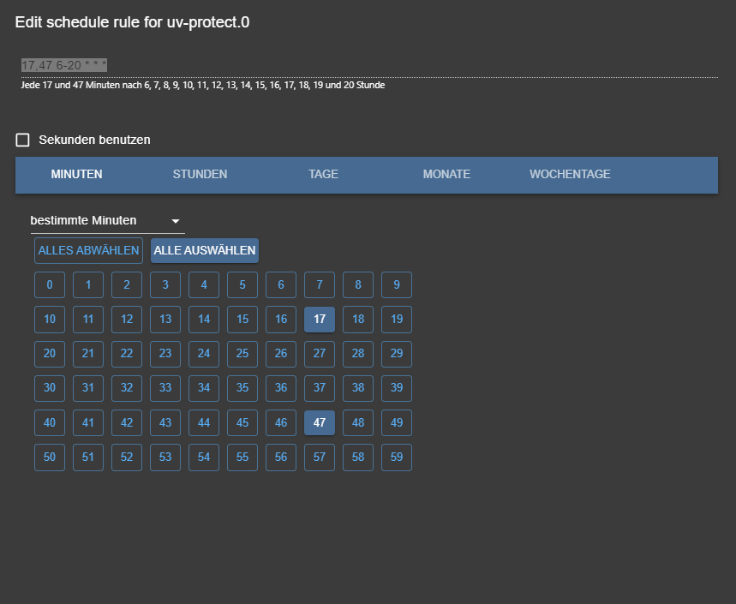The image size is (736, 604).
Task: Click the ALLES ABWÄHLEN button
Action: [89, 251]
